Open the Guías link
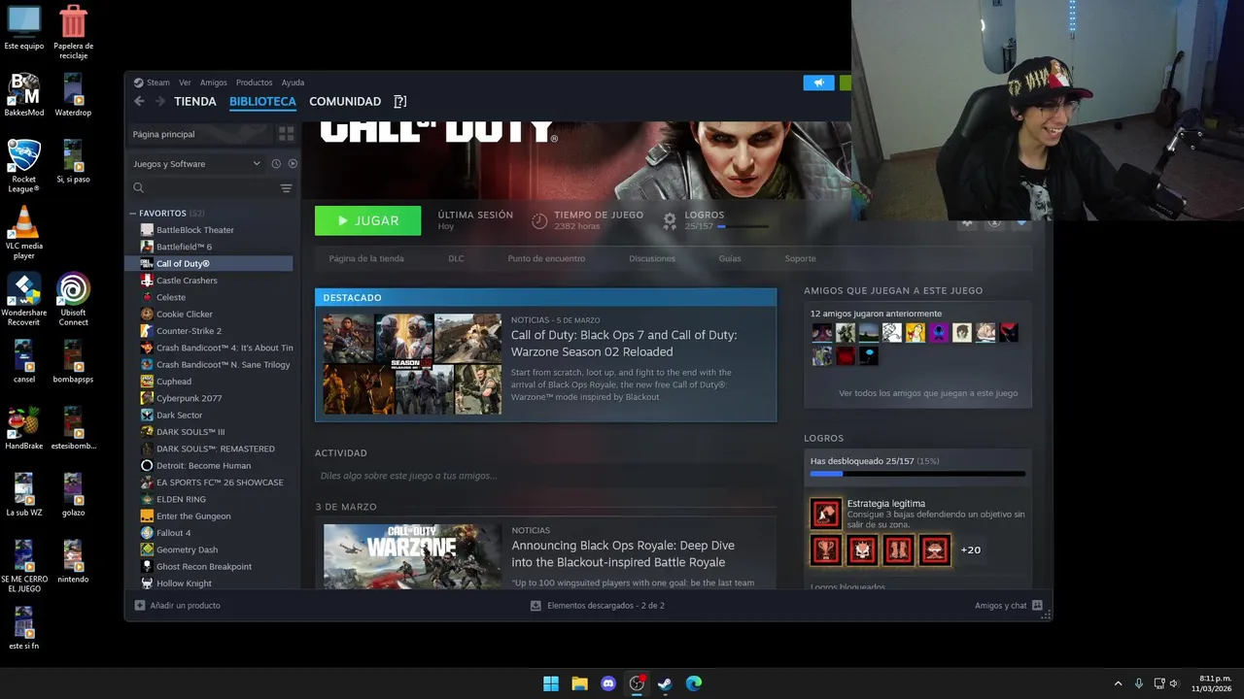Screen dimensions: 1244x699 point(730,259)
